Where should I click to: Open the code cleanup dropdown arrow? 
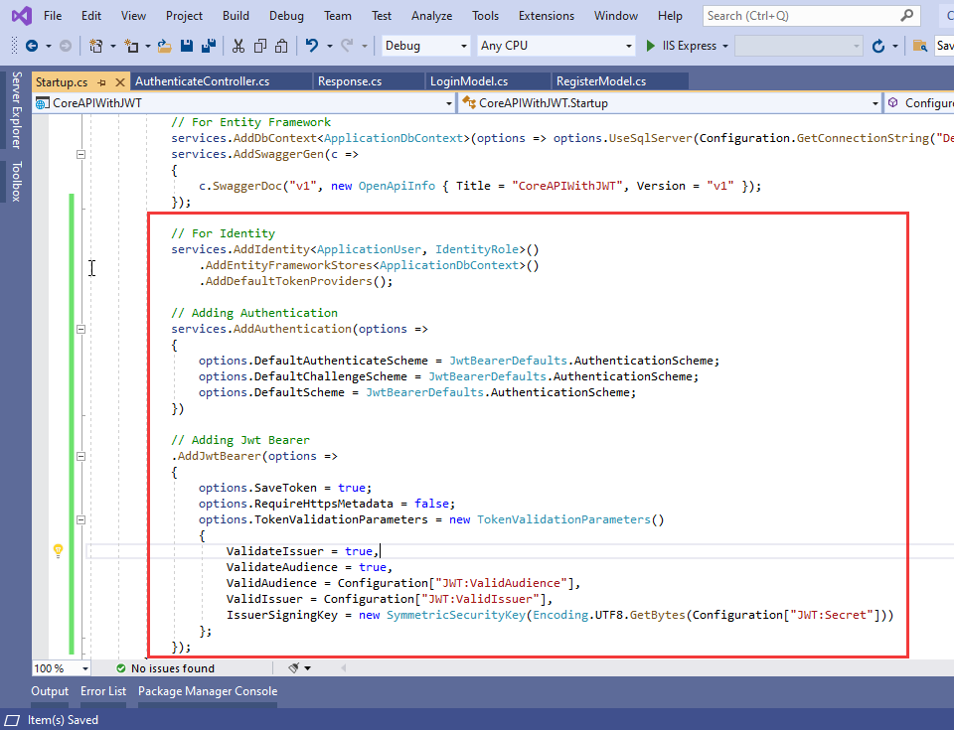pyautogui.click(x=307, y=668)
